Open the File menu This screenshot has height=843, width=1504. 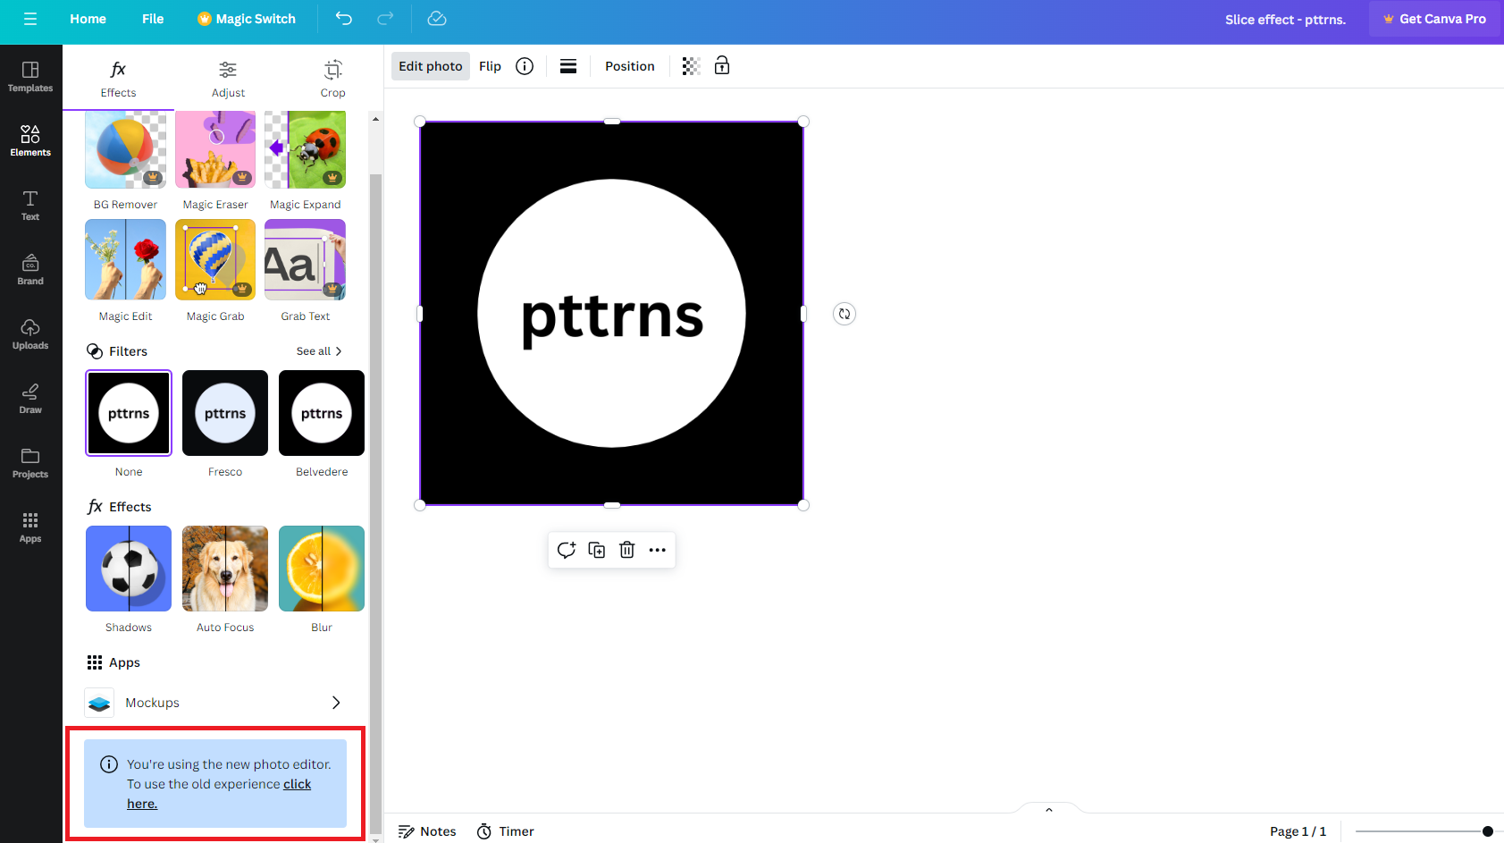[x=153, y=19]
